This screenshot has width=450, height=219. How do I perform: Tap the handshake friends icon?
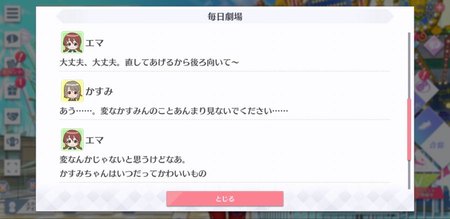click(12, 116)
